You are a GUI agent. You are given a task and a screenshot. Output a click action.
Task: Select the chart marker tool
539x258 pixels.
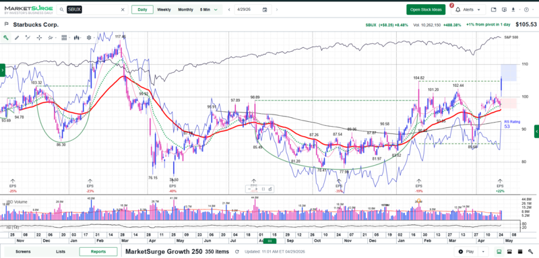[x=6, y=38]
